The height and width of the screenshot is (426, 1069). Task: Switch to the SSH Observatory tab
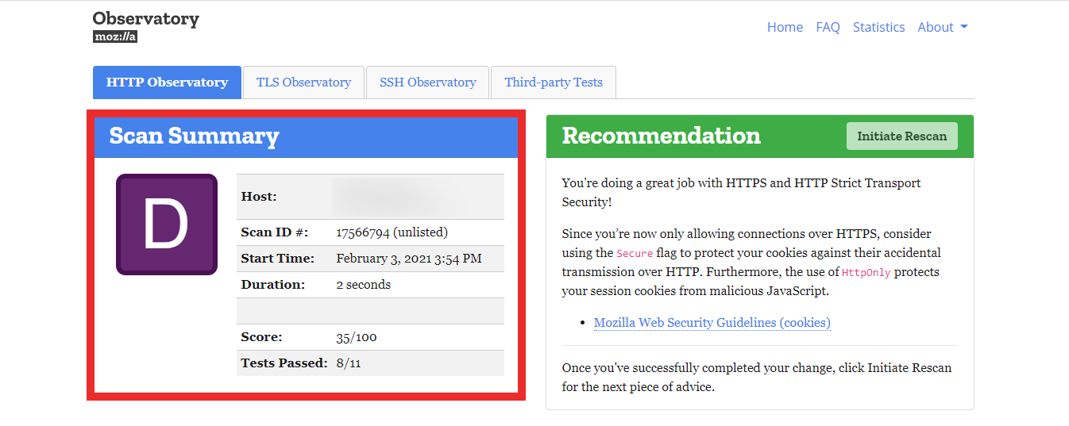point(427,83)
